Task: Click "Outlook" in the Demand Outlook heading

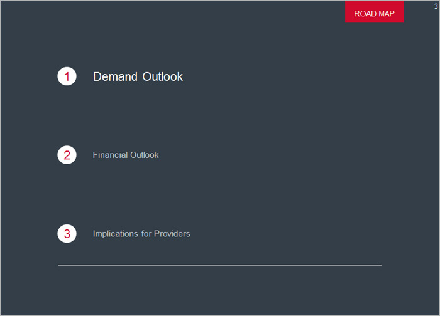Action: 162,76
